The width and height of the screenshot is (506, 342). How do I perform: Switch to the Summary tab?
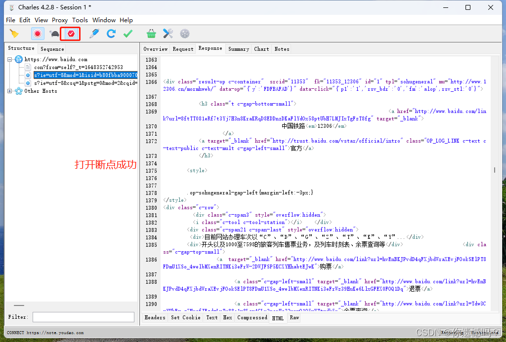click(x=239, y=49)
